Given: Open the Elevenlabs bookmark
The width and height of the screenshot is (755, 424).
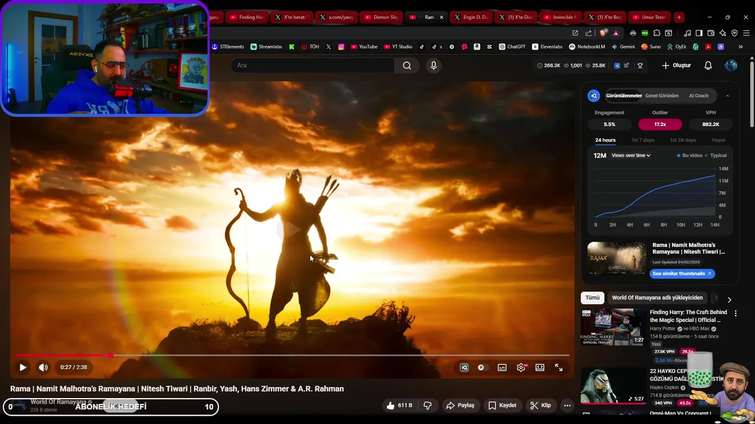Looking at the screenshot, I should [x=547, y=47].
